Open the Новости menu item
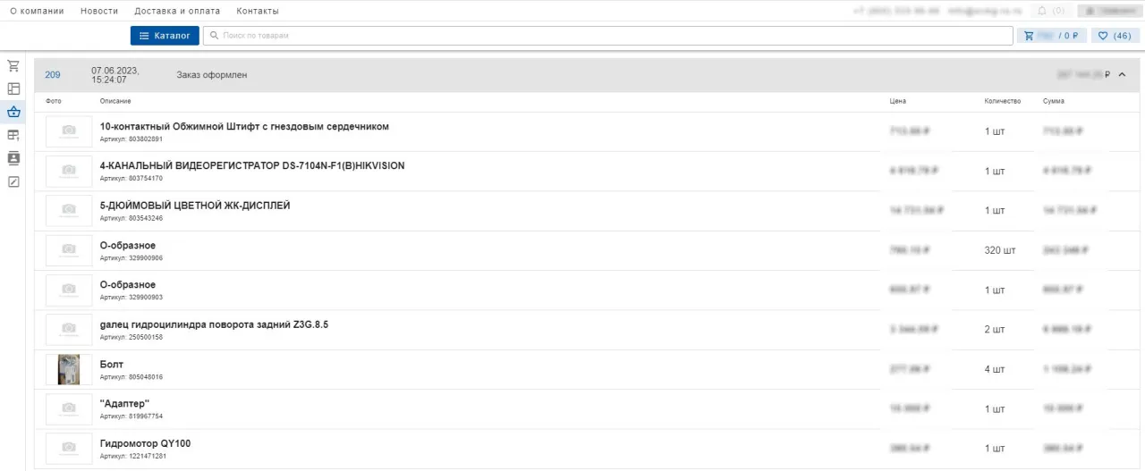Viewport: 1145px width, 471px height. (x=99, y=11)
